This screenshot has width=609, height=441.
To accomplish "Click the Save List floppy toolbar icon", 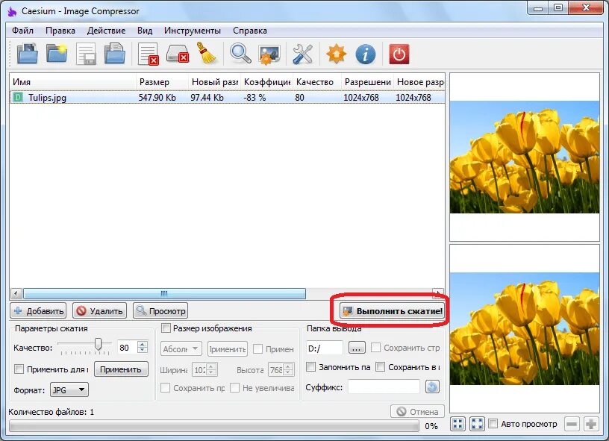I will (x=87, y=54).
